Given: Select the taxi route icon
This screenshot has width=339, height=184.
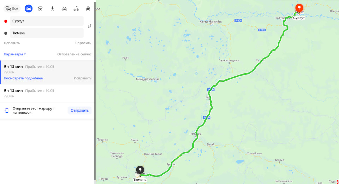Looking at the screenshot, I should [88, 8].
